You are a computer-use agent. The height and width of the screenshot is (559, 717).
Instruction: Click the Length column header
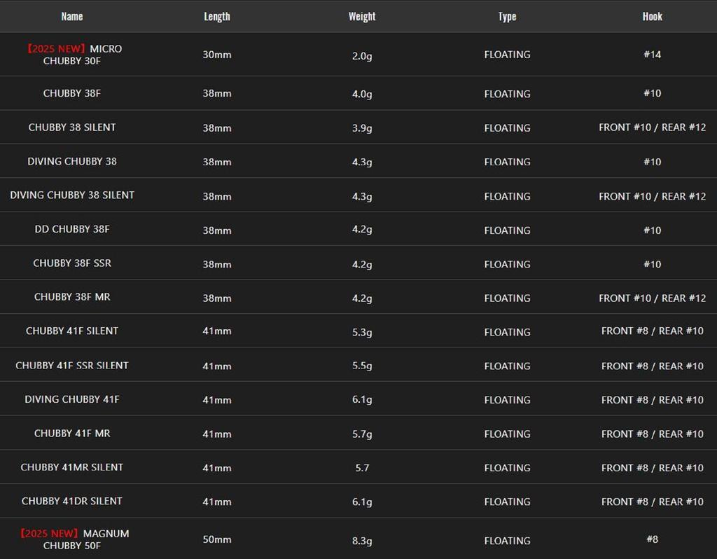(216, 16)
